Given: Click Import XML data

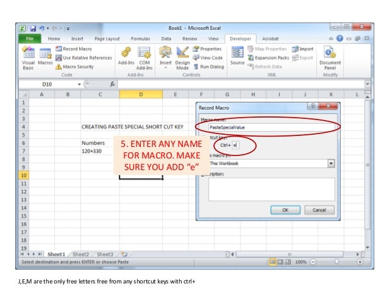Looking at the screenshot, I should click(302, 49).
